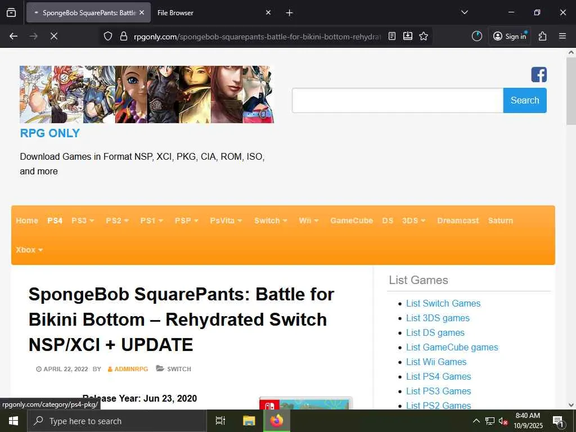The image size is (576, 432).
Task: Click Sign in account button
Action: pos(510,36)
